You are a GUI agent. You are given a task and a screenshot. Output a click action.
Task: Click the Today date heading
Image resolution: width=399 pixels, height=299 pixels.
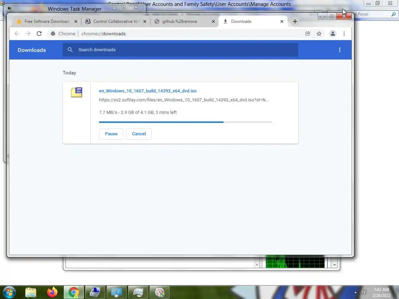pyautogui.click(x=69, y=73)
